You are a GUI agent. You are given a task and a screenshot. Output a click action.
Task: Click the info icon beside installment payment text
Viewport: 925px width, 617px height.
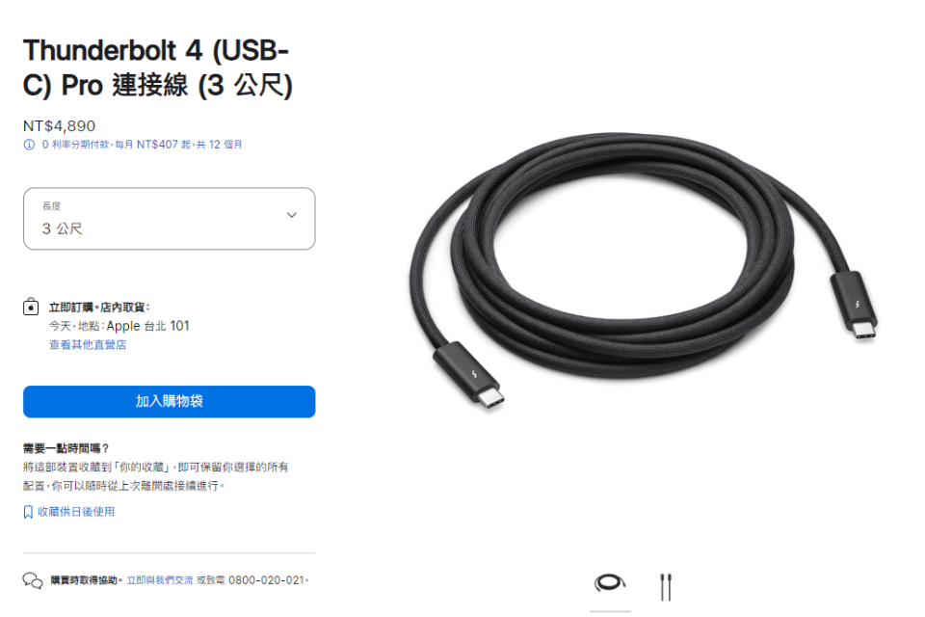click(29, 145)
